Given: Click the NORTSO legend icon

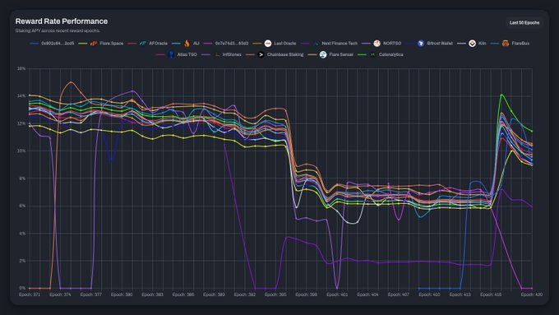Looking at the screenshot, I should coord(377,44).
